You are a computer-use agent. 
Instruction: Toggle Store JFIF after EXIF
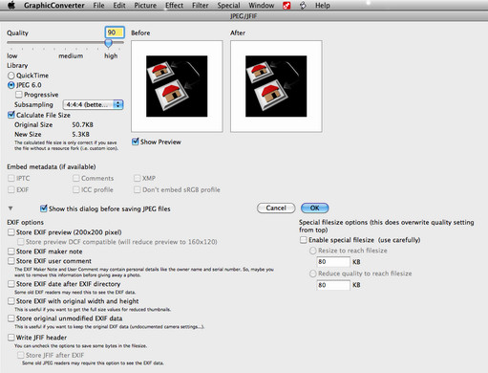tap(21, 355)
